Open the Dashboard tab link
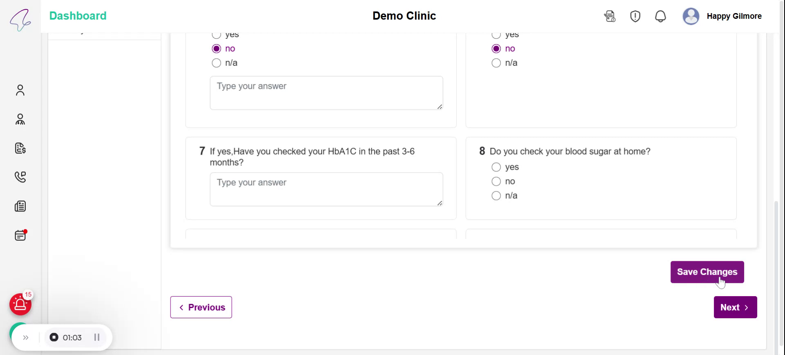 click(x=78, y=16)
